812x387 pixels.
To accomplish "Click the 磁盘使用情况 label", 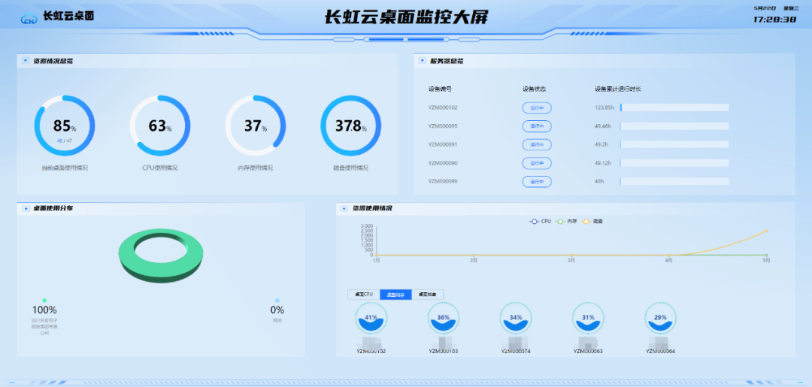I will (351, 168).
